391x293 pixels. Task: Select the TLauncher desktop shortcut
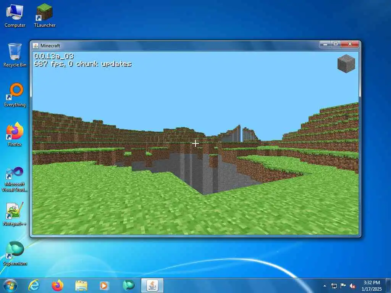pyautogui.click(x=45, y=16)
